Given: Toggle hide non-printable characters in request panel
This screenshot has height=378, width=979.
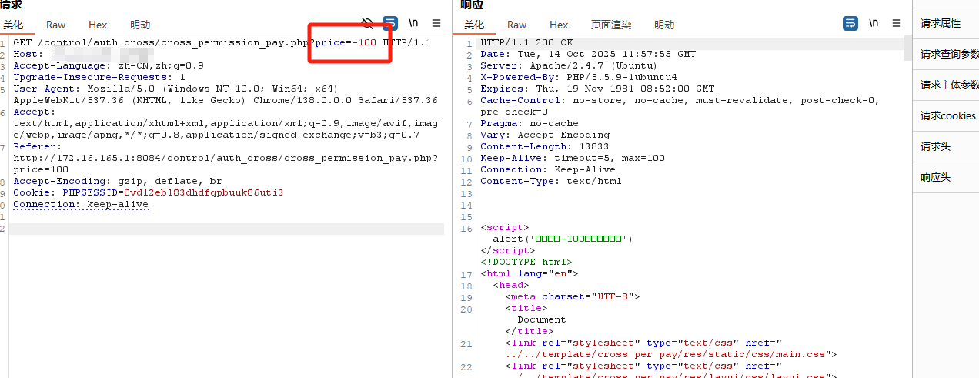Looking at the screenshot, I should 368,23.
